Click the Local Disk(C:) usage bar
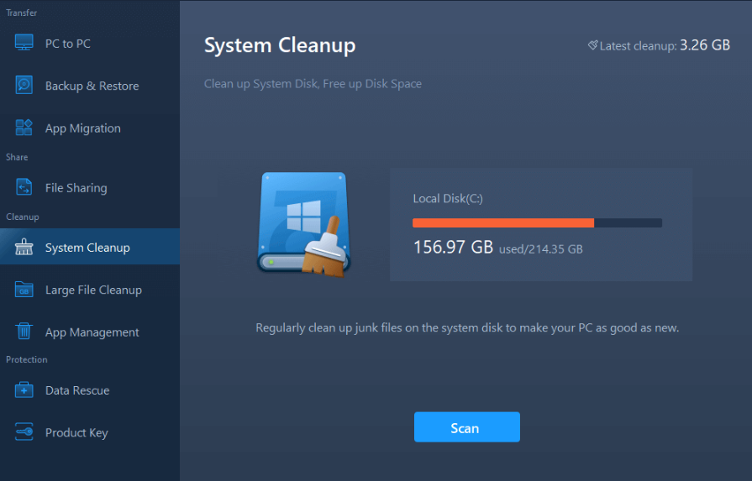The height and width of the screenshot is (481, 752). pyautogui.click(x=537, y=222)
